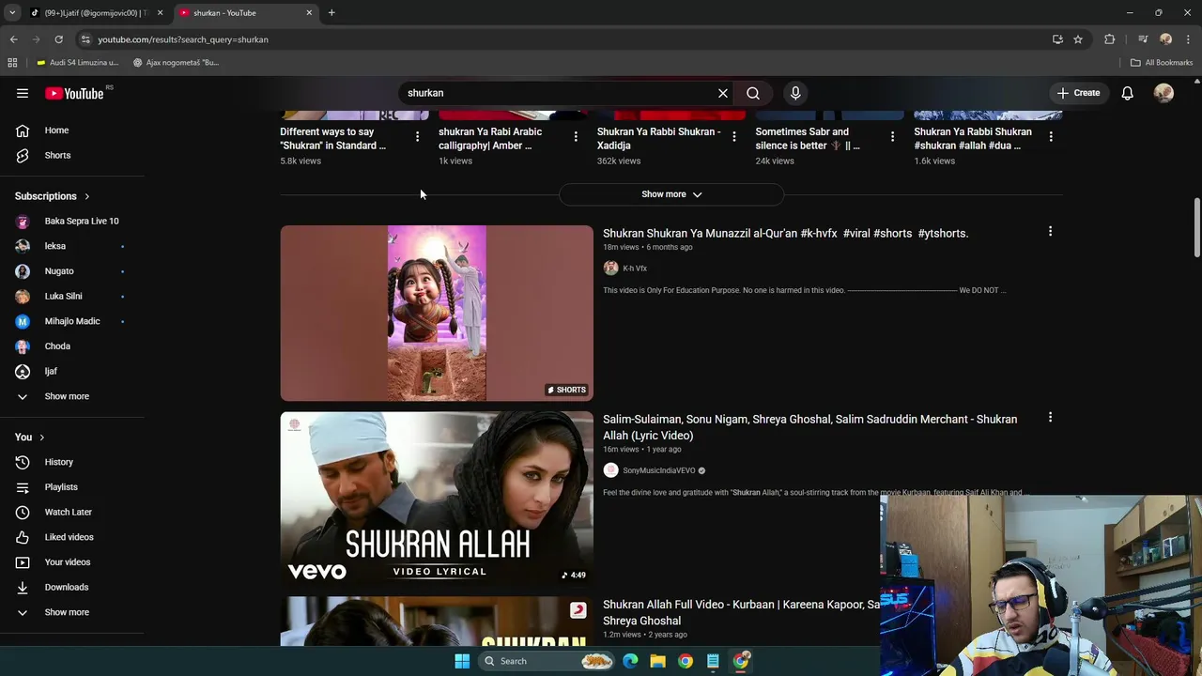Bookmark this page with star icon

click(x=1078, y=39)
